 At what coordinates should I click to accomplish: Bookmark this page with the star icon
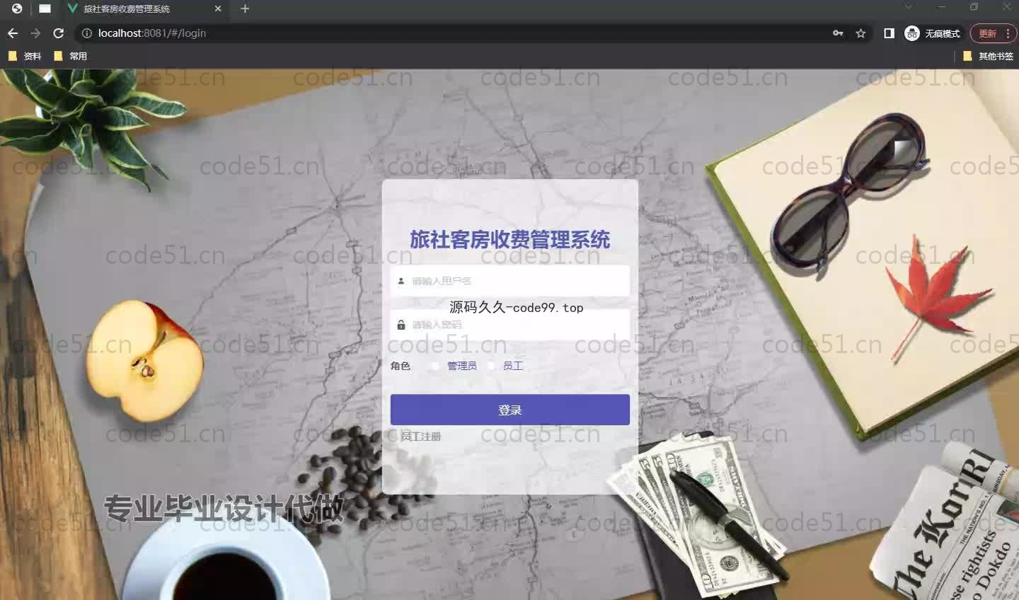point(860,33)
